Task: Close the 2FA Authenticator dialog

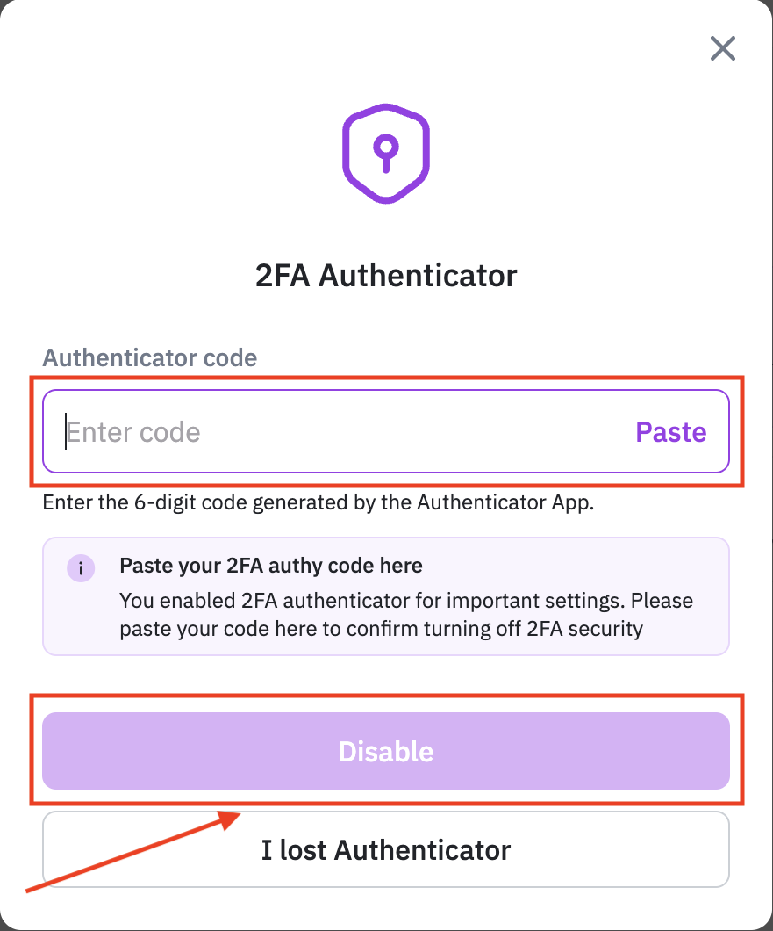Action: (x=722, y=48)
